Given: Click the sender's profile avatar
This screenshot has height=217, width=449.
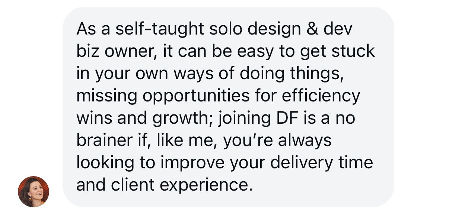Looking at the screenshot, I should coord(34,191).
